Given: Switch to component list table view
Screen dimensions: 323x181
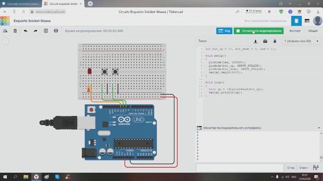Looking at the screenshot, I should tap(307, 21).
